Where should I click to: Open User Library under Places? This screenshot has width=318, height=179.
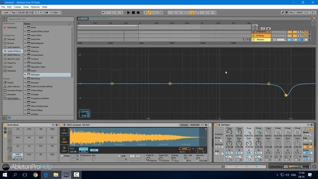(x=13, y=87)
